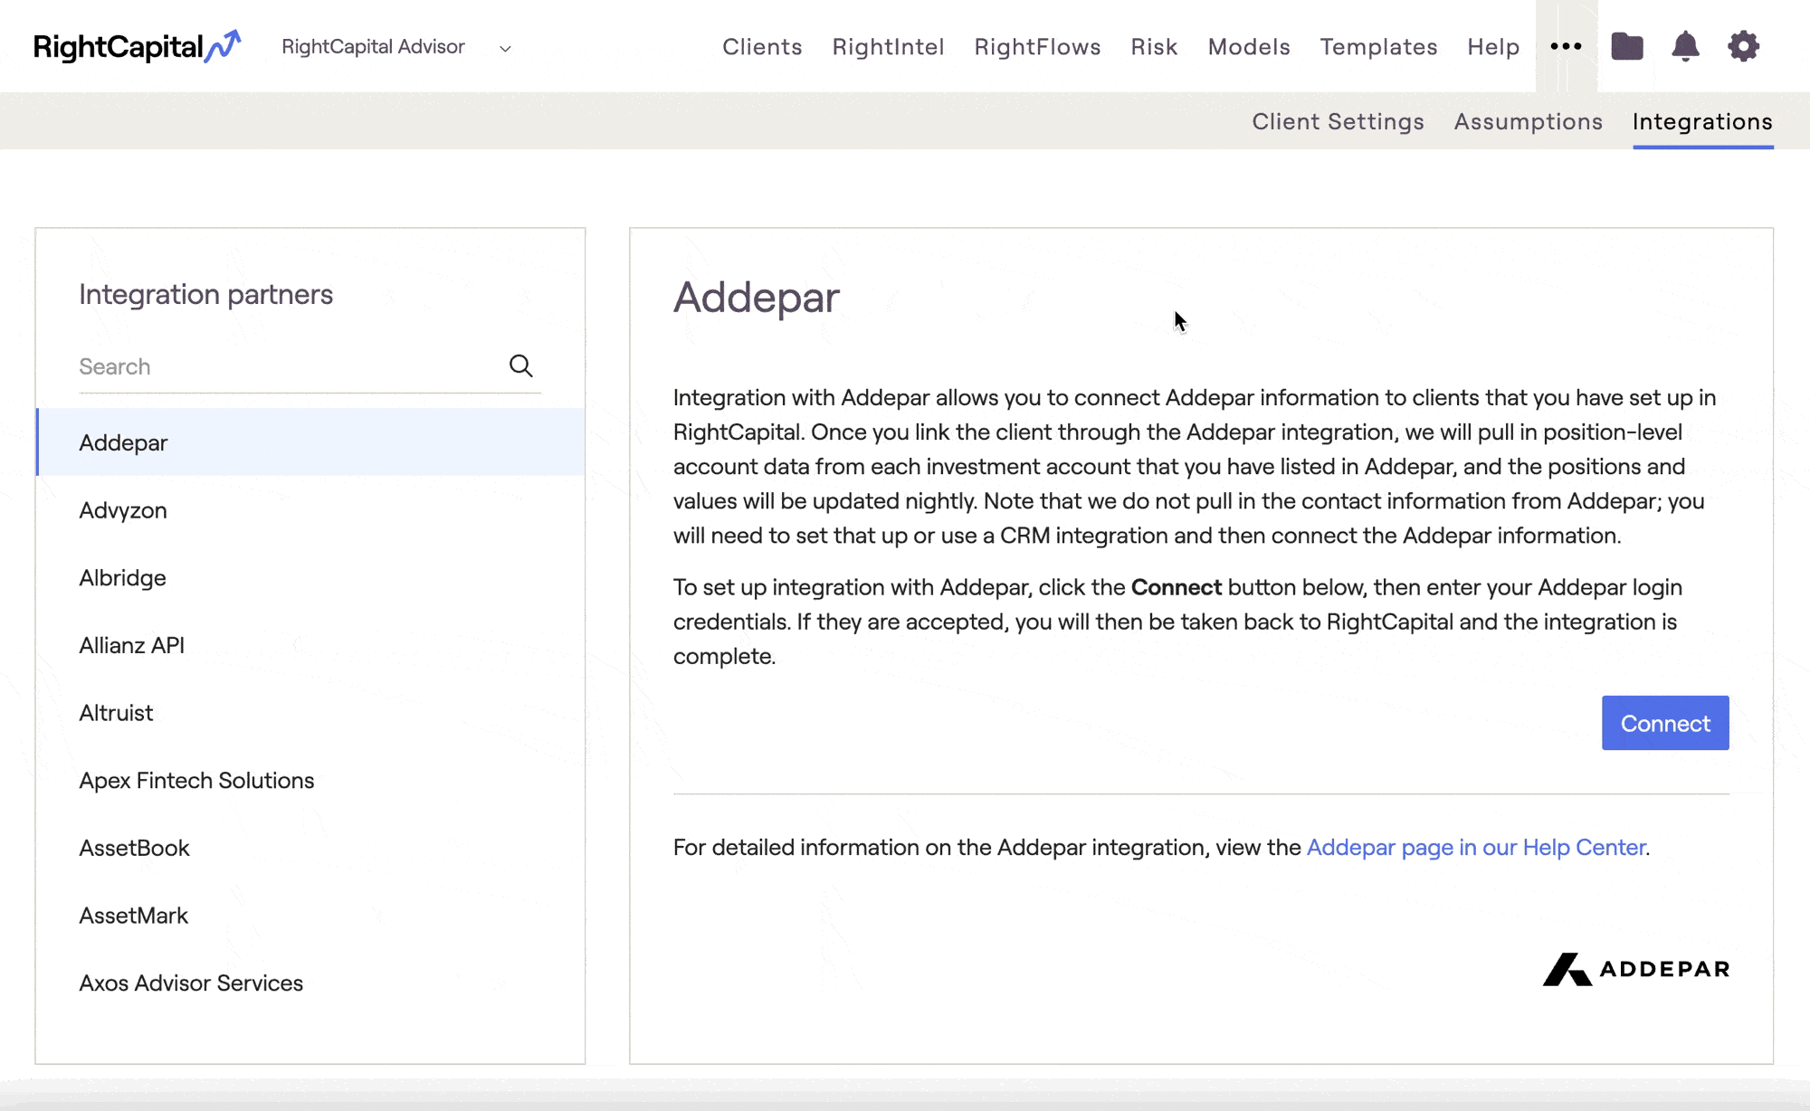Choose Apex Fintech Solutions from list

click(196, 780)
